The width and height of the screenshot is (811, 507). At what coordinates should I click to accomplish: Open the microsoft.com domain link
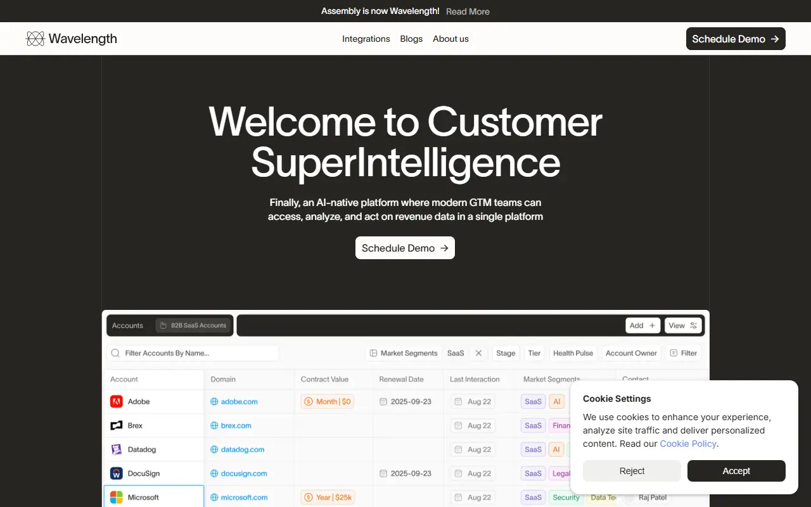pos(245,497)
